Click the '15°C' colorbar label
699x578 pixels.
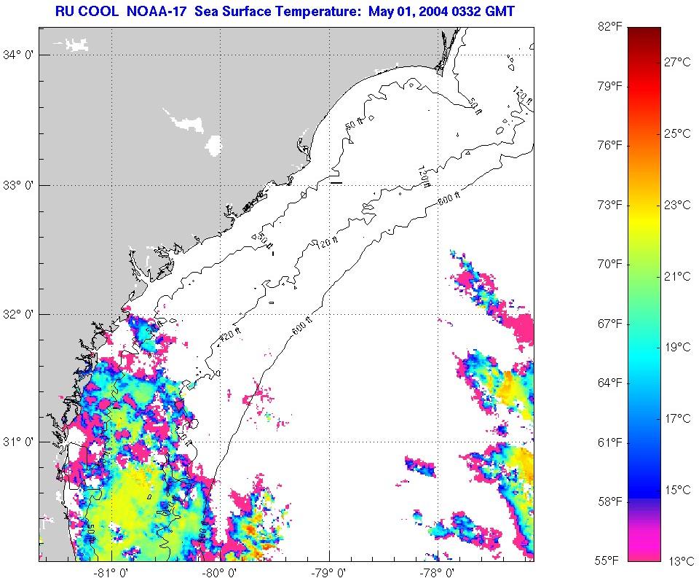point(678,490)
